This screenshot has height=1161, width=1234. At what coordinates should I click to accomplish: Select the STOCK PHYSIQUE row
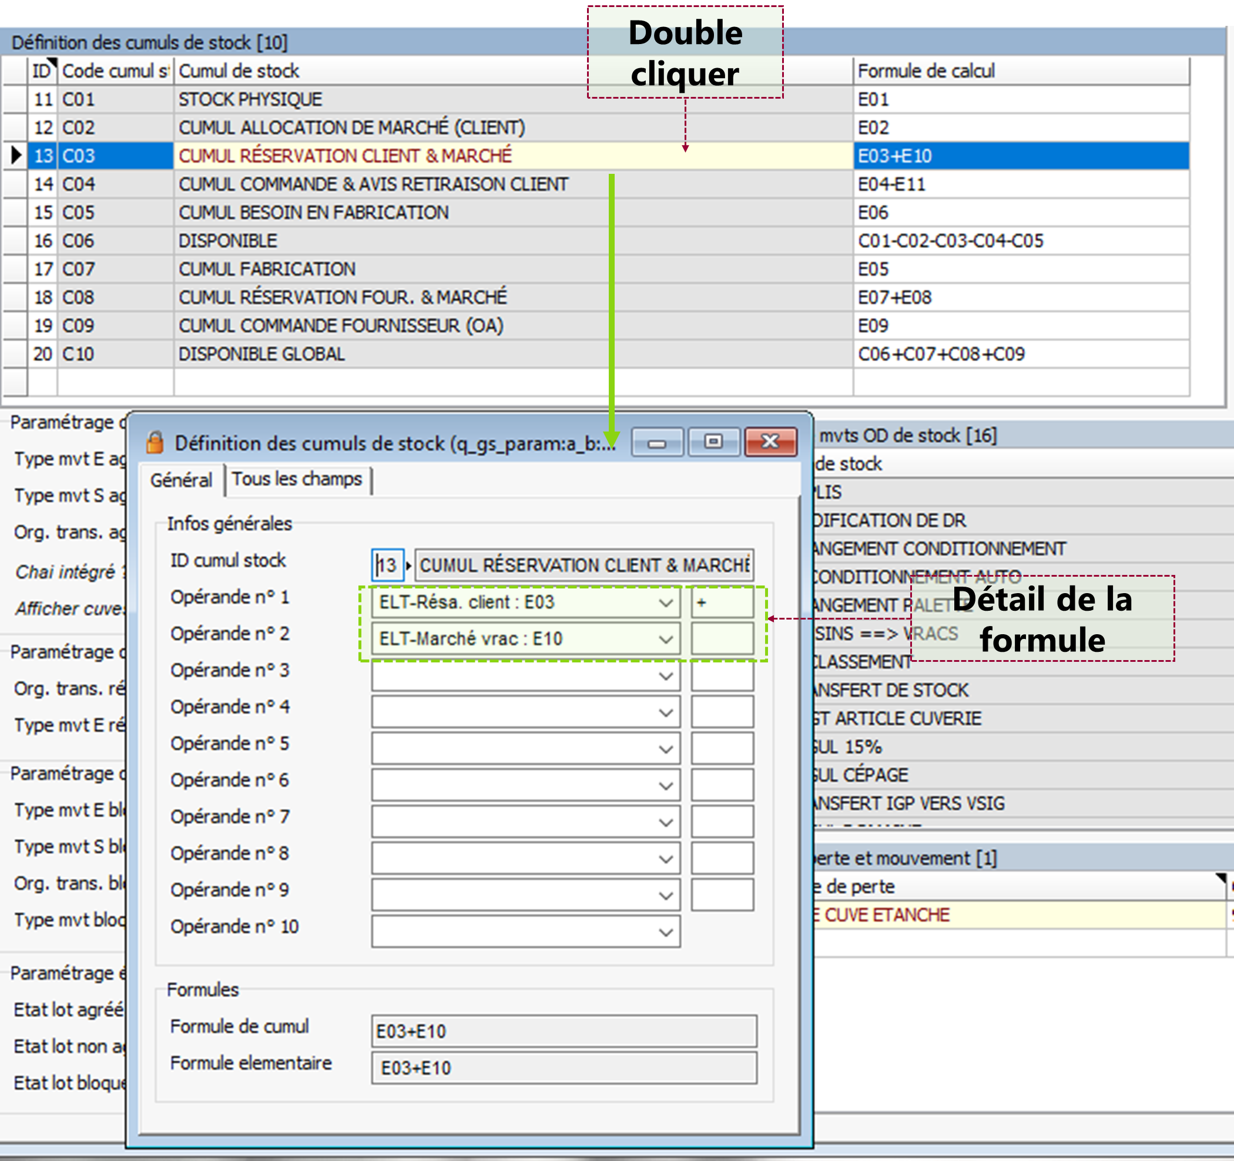point(250,99)
